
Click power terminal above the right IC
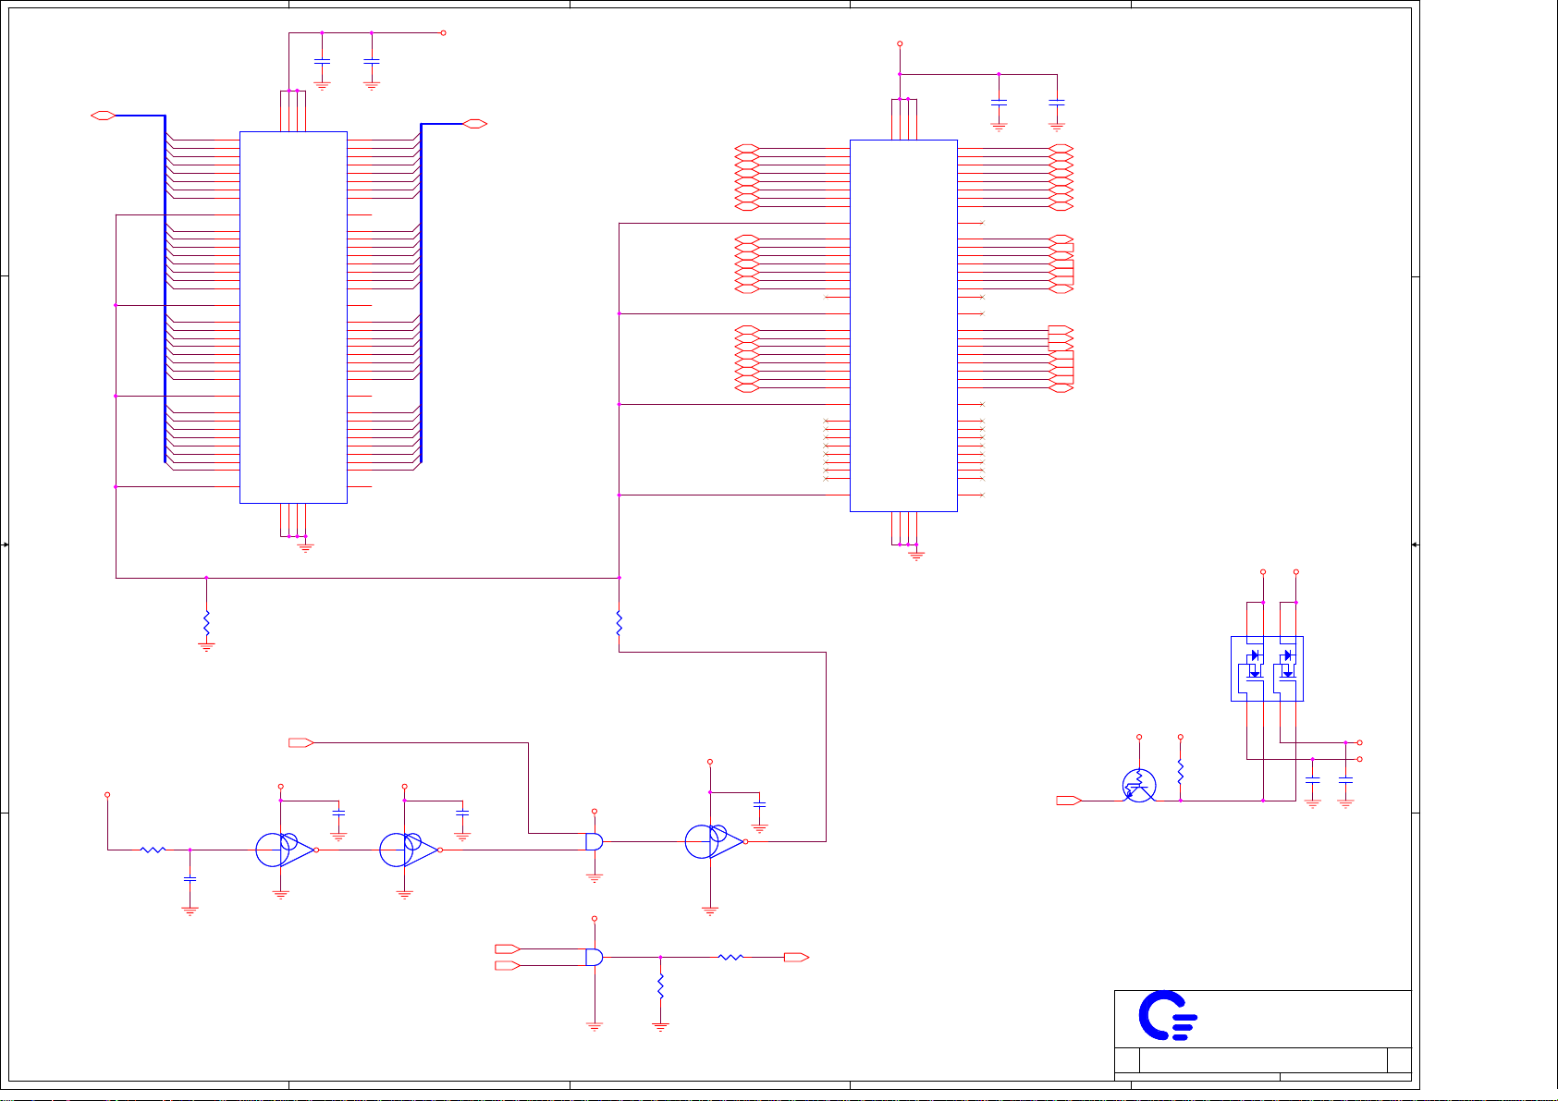click(x=900, y=43)
